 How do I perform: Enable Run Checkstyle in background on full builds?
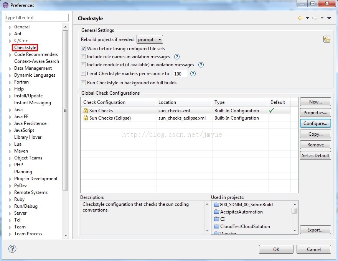click(84, 83)
